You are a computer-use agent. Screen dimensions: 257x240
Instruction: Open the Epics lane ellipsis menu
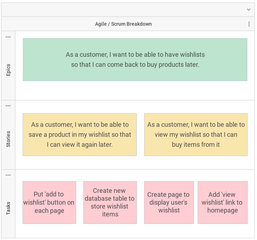click(x=8, y=37)
